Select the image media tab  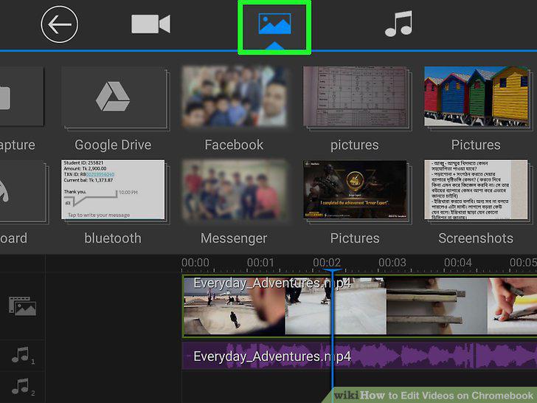274,24
